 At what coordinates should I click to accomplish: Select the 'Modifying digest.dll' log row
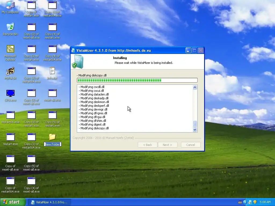(92, 124)
